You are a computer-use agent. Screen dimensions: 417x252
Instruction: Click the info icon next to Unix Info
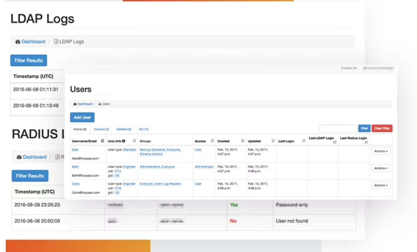[123, 141]
